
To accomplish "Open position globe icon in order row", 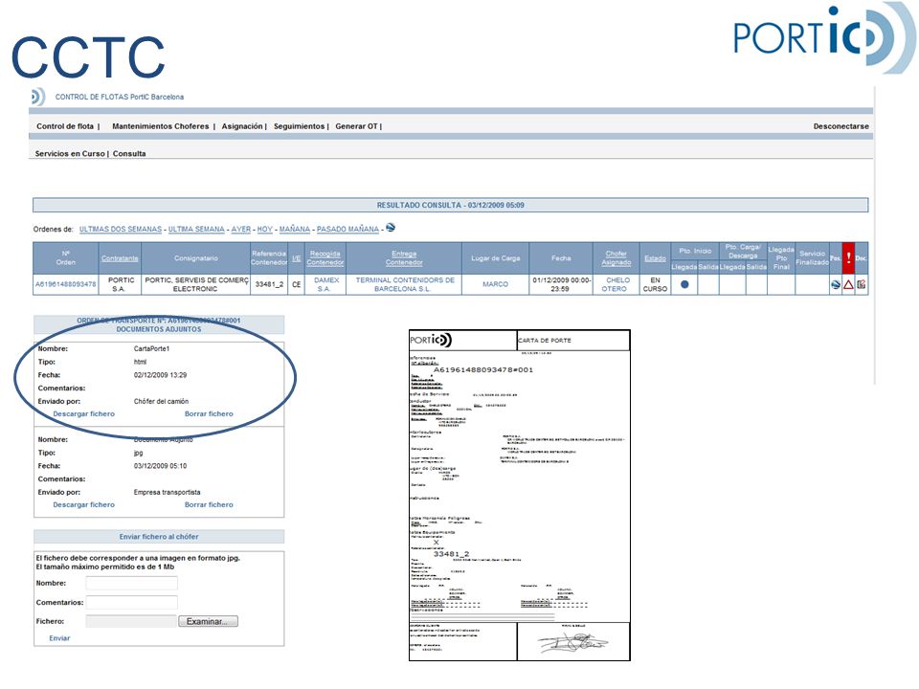I will pyautogui.click(x=836, y=285).
